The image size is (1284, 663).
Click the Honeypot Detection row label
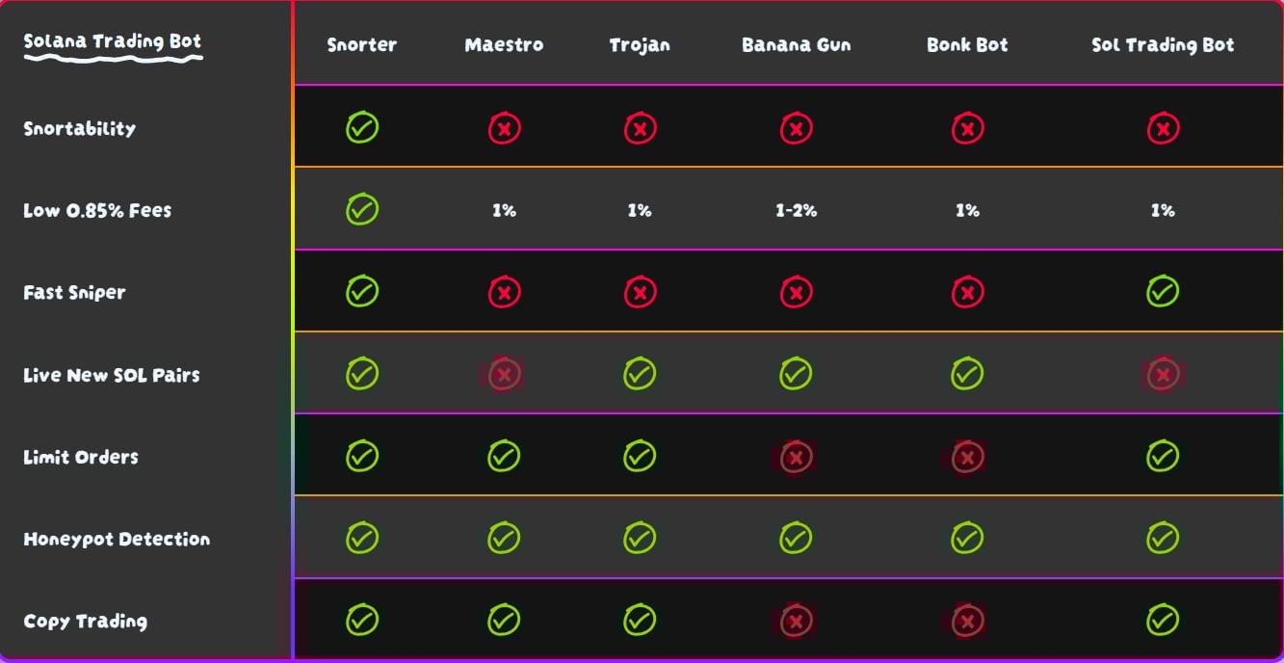pyautogui.click(x=117, y=540)
